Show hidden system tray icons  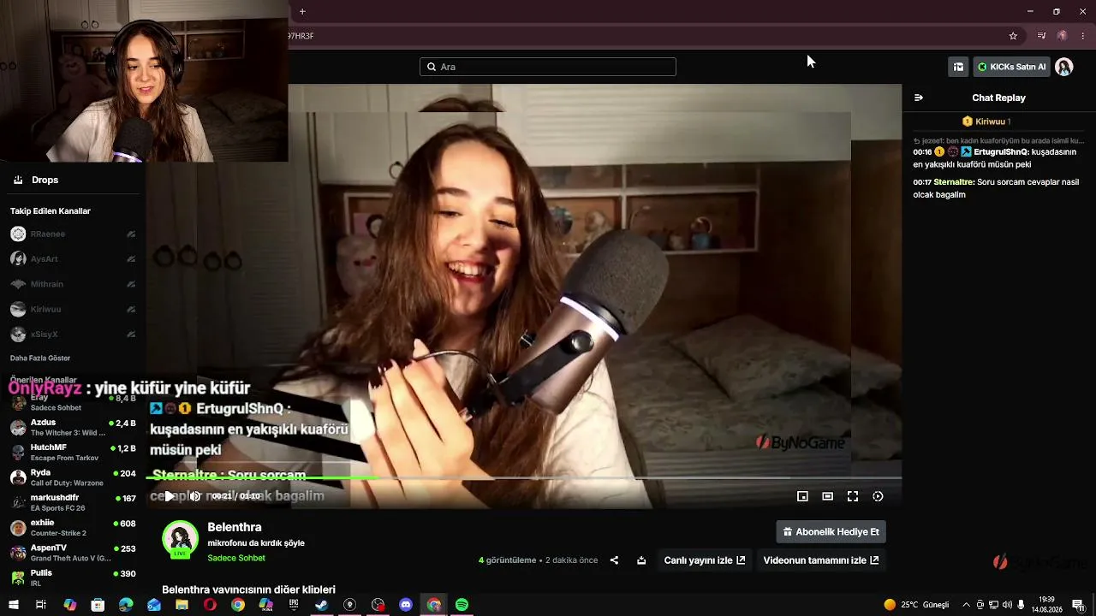pyautogui.click(x=966, y=605)
